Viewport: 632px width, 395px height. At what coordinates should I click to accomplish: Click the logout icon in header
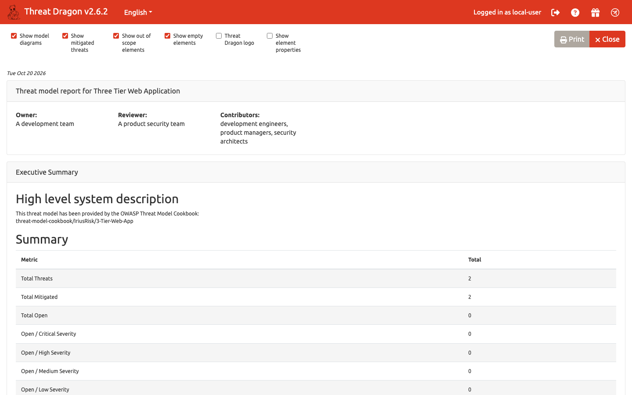[x=555, y=12]
